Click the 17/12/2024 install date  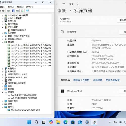pyautogui.click(x=97, y=108)
